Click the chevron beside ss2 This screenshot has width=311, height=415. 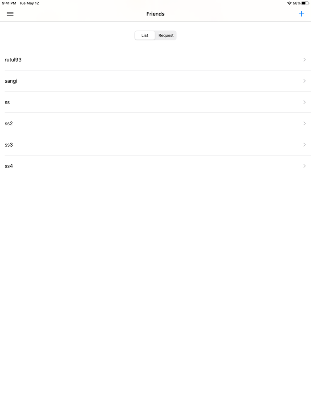(x=304, y=124)
